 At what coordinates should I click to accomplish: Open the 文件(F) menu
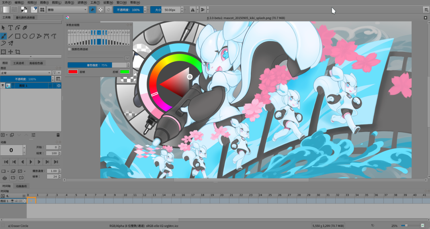[x=7, y=2]
